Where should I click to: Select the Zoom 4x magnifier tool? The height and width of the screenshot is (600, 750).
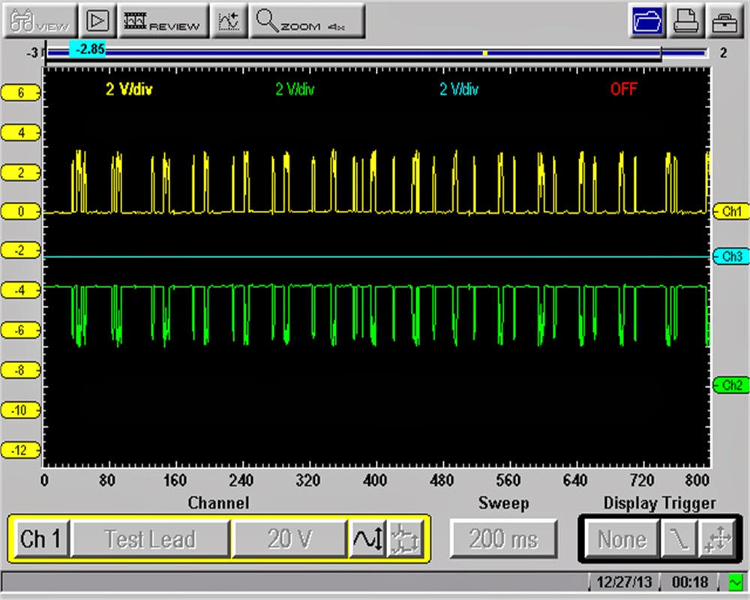click(x=307, y=21)
